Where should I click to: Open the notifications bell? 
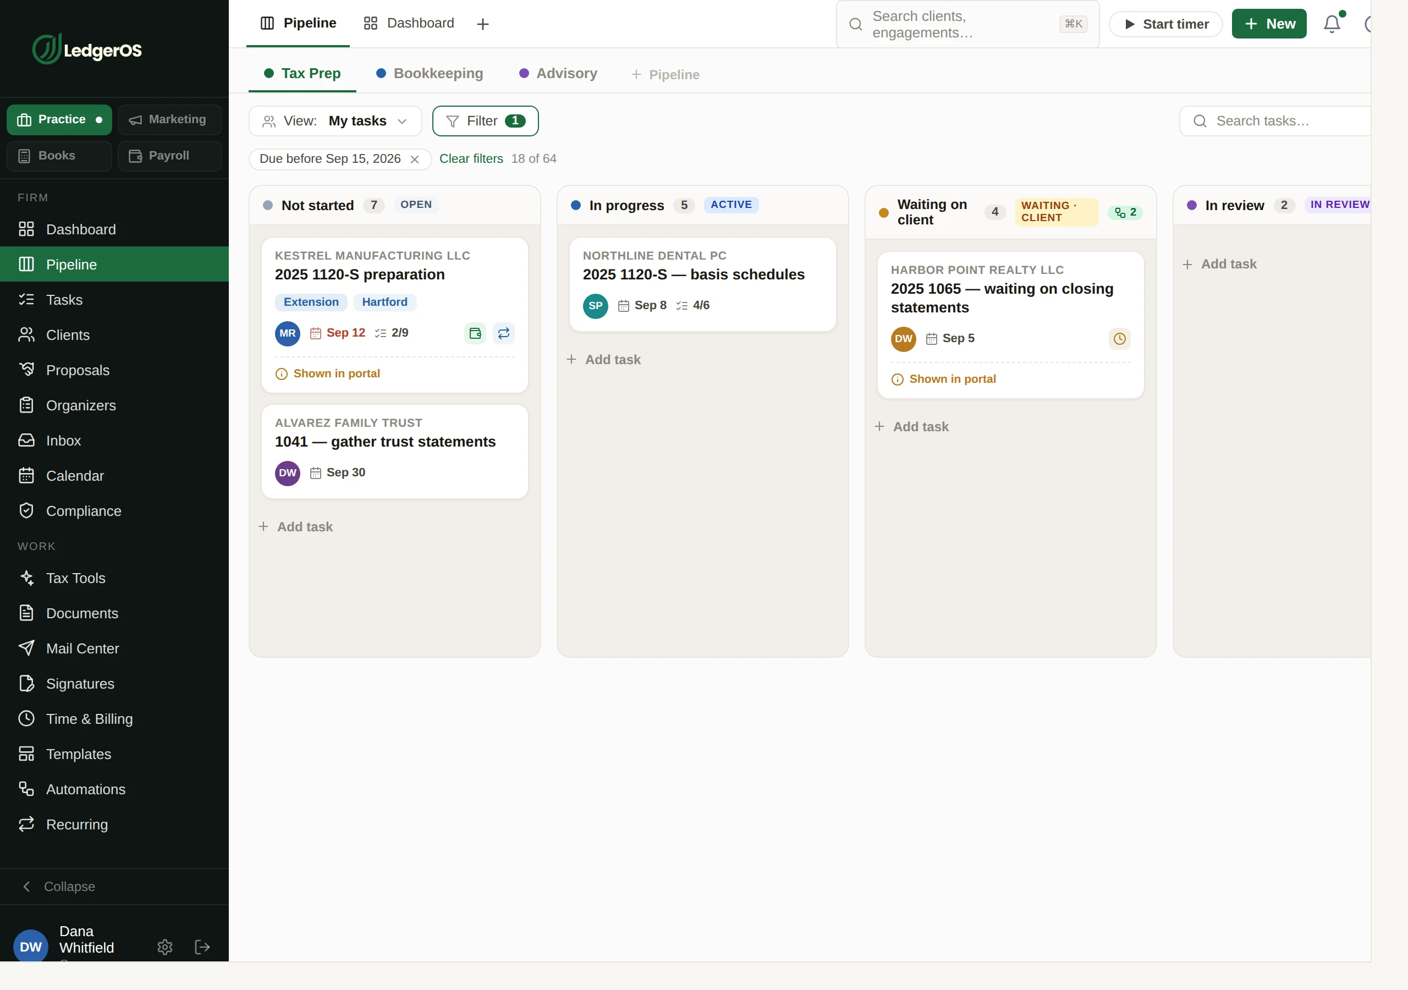pyautogui.click(x=1332, y=24)
